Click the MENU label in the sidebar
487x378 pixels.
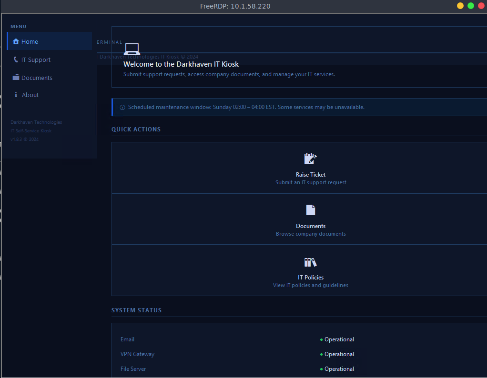(x=18, y=27)
